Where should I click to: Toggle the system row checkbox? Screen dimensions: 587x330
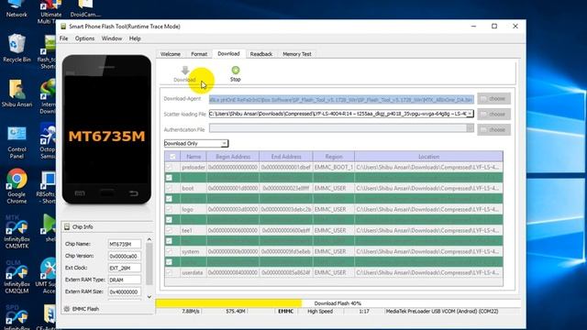[169, 251]
